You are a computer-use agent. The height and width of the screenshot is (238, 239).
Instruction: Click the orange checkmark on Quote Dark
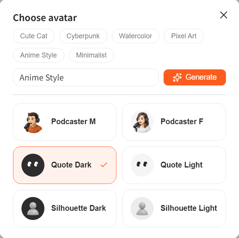pyautogui.click(x=103, y=165)
